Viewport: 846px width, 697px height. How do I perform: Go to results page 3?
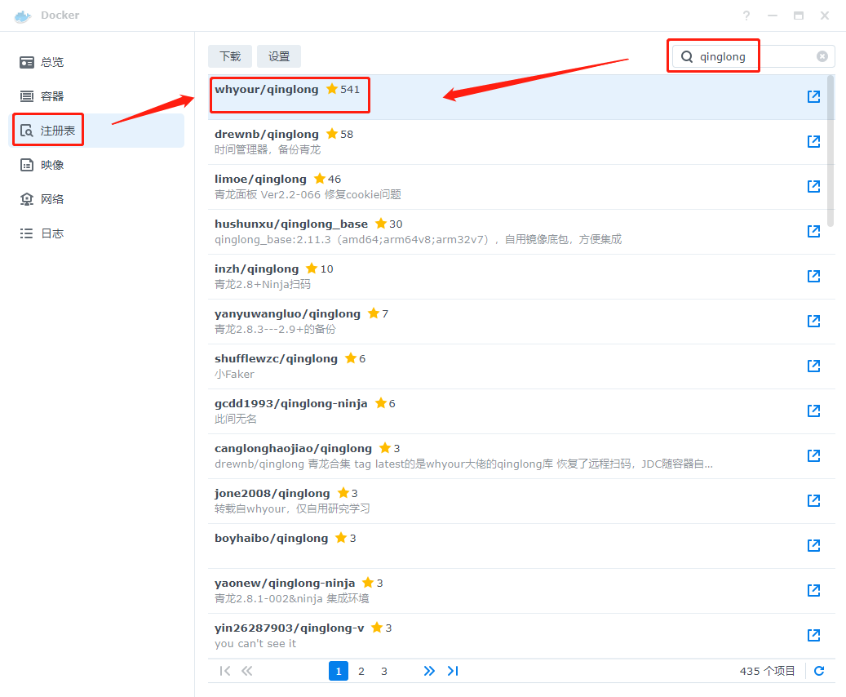[384, 671]
